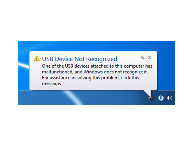Viewport: 187px width, 142px height.
Task: Open the blue lightning bolt tray icon
Action: [161, 98]
